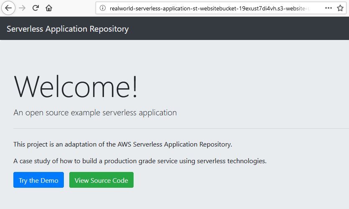Open the browser home page icon
349x209 pixels.
[49, 8]
